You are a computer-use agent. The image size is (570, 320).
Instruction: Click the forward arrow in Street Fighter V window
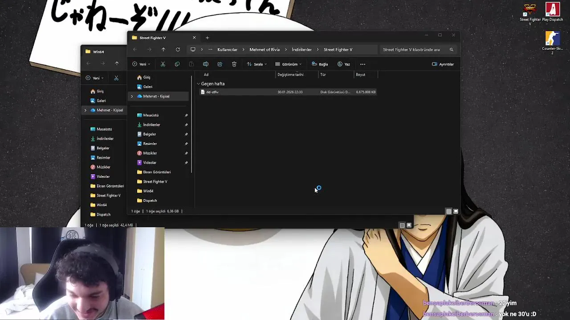click(149, 49)
